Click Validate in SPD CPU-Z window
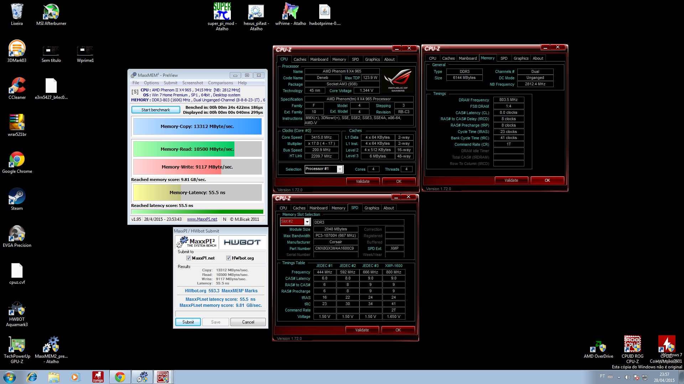This screenshot has width=684, height=384. coord(362,330)
